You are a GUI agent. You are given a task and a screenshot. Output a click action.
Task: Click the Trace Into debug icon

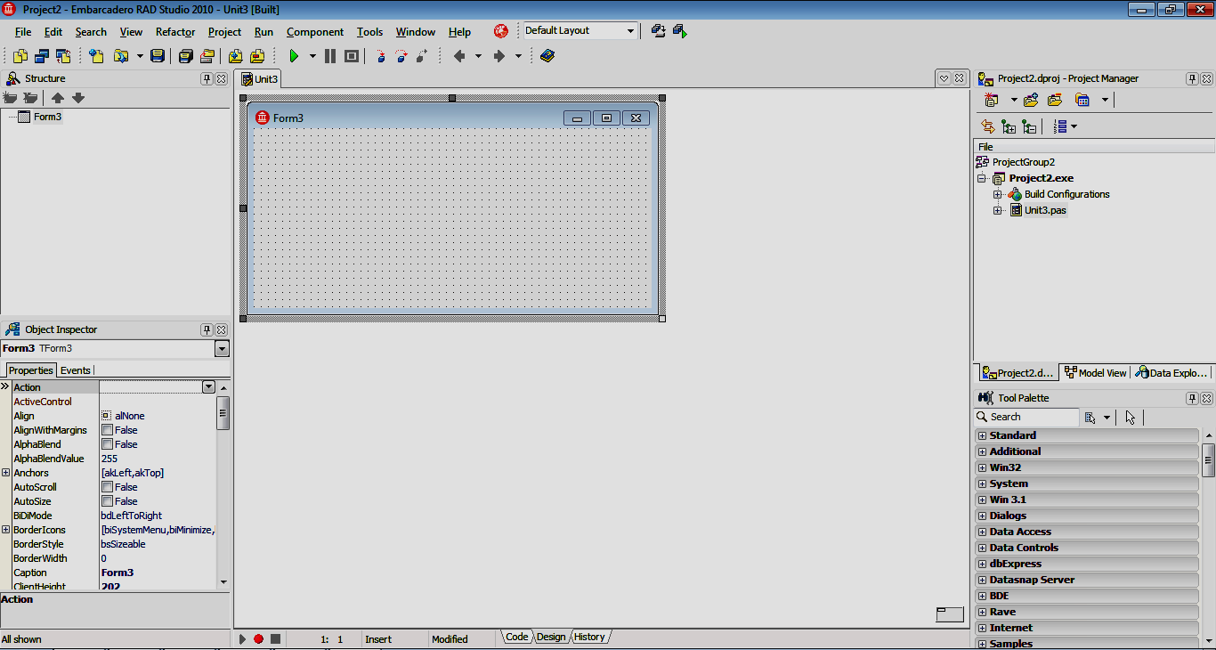click(381, 56)
